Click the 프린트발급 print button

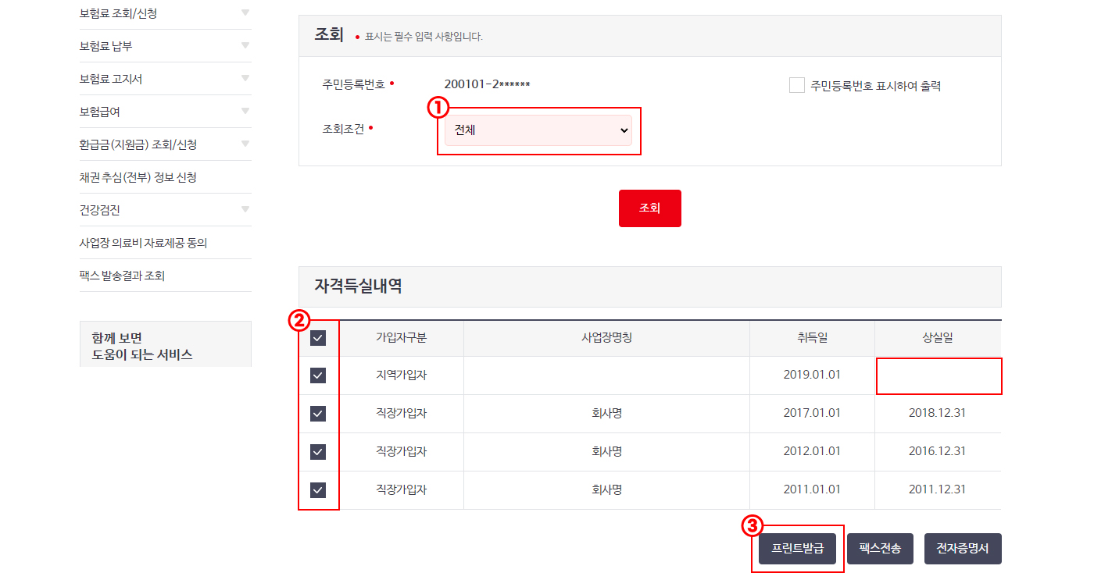[796, 549]
